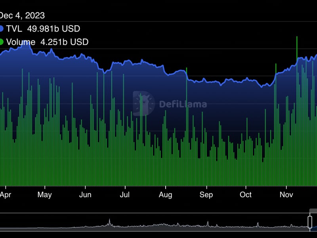Click the Sep axis label

(x=206, y=195)
